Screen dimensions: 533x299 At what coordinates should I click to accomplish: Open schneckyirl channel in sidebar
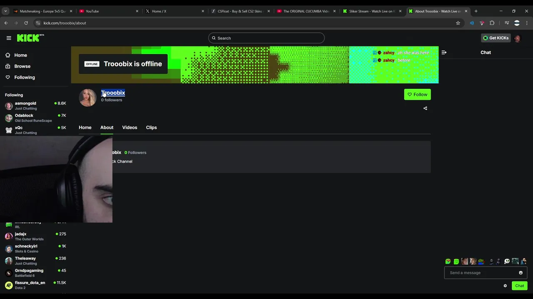point(35,248)
